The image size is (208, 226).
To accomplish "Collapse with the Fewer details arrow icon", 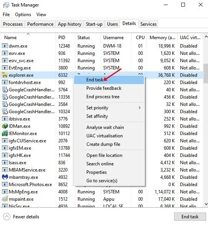I will (7, 217).
